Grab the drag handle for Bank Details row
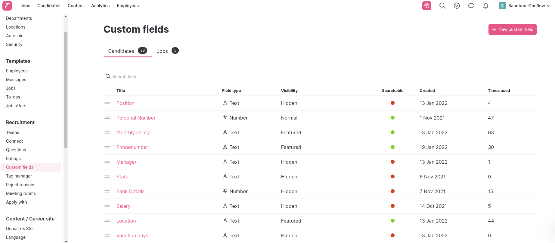 pos(107,191)
